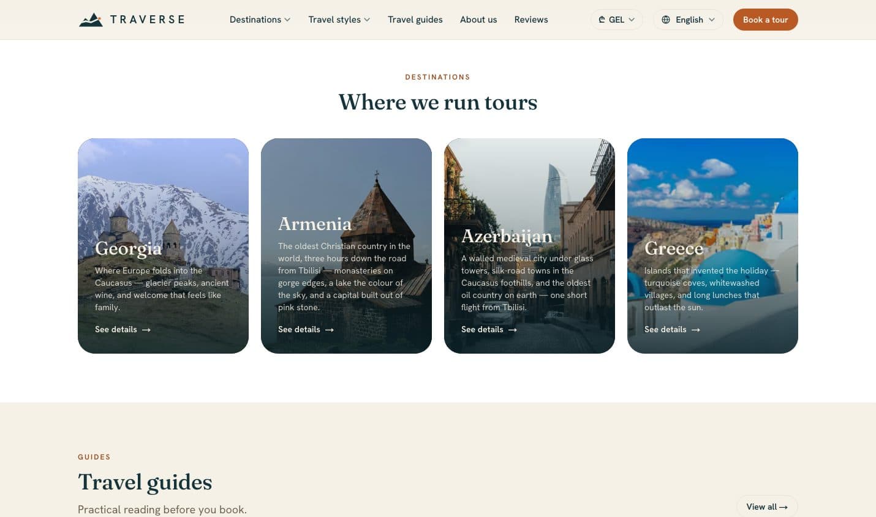The image size is (876, 517).
Task: Click the 'Travel guides' section heading
Action: pos(145,482)
